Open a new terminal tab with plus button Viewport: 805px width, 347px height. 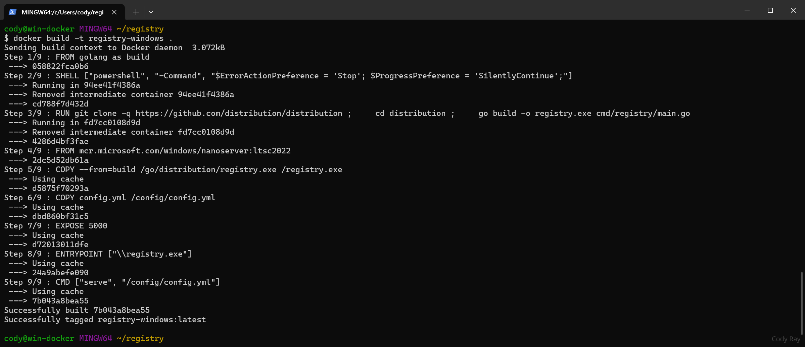click(x=136, y=12)
